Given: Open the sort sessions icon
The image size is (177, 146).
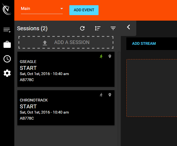Looking at the screenshot, I should point(98,28).
